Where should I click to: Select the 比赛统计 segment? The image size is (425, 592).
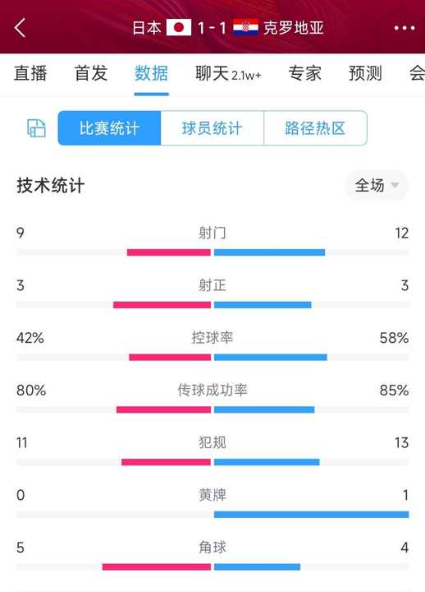point(110,128)
